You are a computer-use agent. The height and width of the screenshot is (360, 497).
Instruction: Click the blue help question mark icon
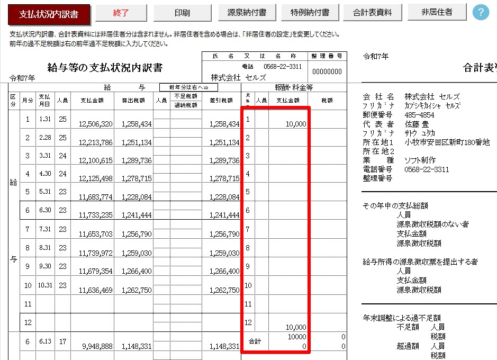(x=480, y=12)
